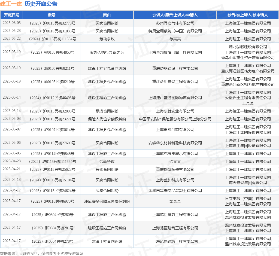Select the date cell 2025-04-28

tap(12, 161)
